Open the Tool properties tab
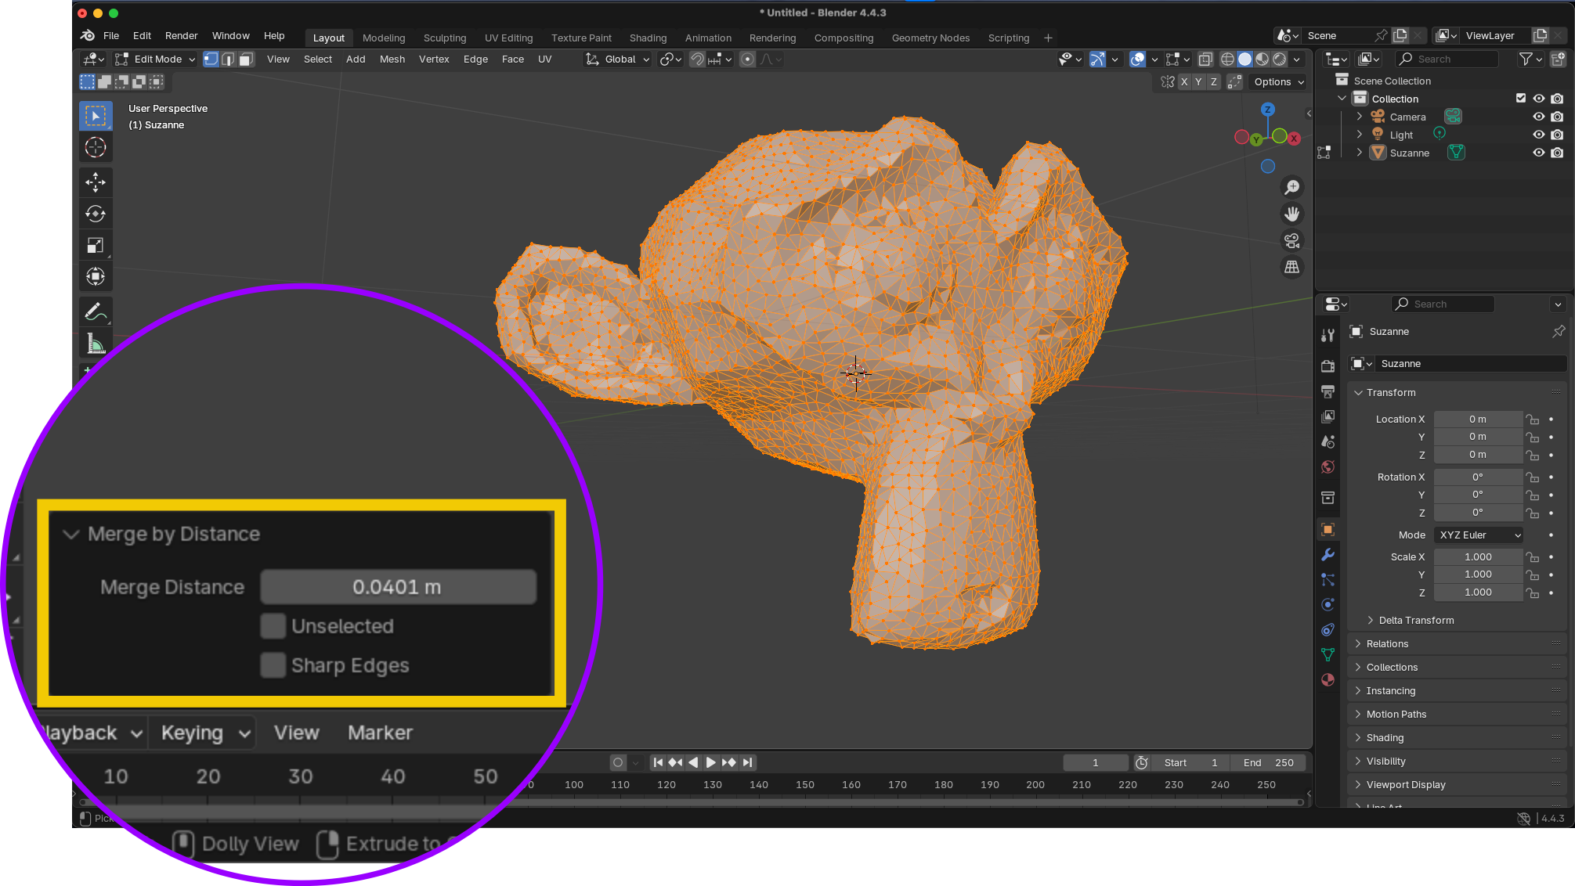 click(1328, 335)
